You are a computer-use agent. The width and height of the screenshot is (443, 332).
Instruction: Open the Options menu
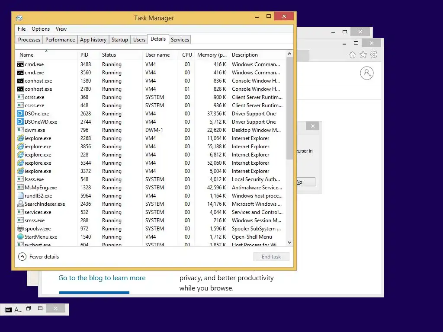click(x=41, y=29)
